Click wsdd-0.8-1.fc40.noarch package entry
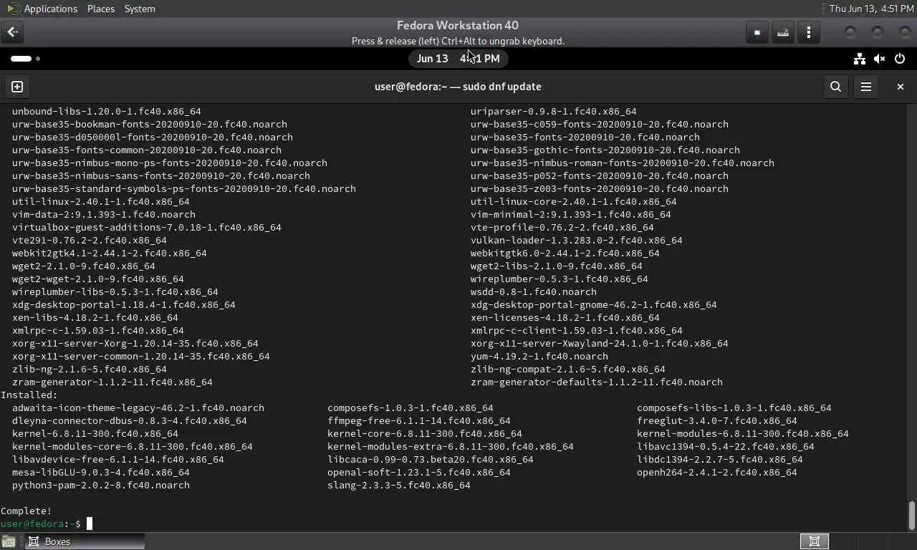 534,291
